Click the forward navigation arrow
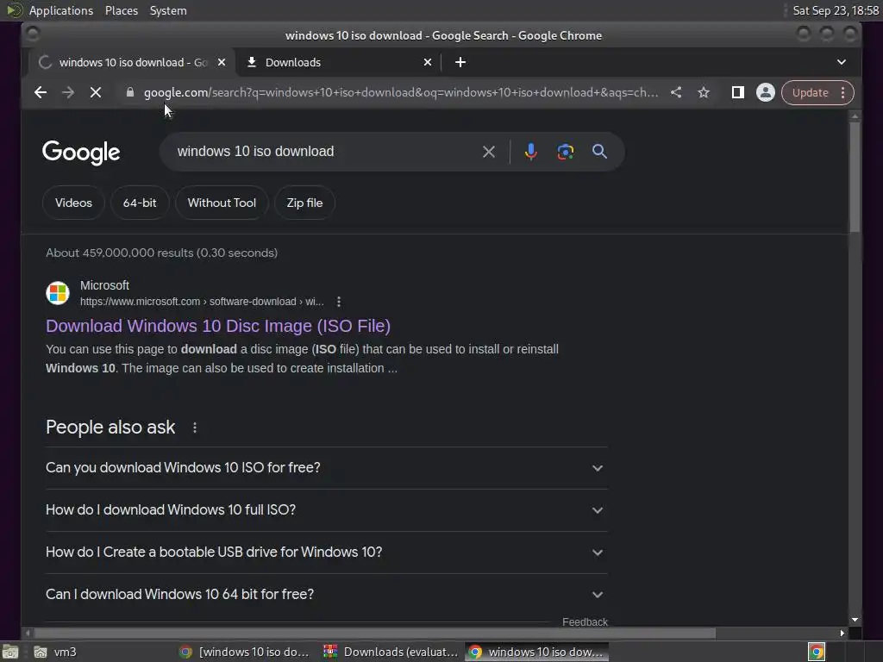The height and width of the screenshot is (662, 883). [68, 92]
